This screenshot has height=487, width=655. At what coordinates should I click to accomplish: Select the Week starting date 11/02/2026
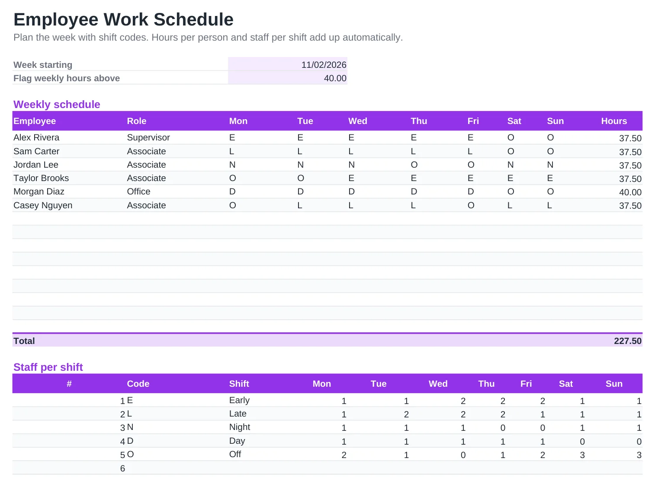pos(288,64)
